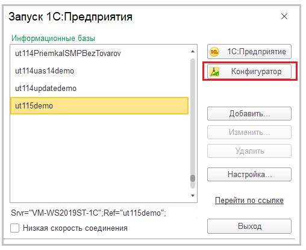Click the Удалить button
Screen dimensions: 306x250
(249, 151)
